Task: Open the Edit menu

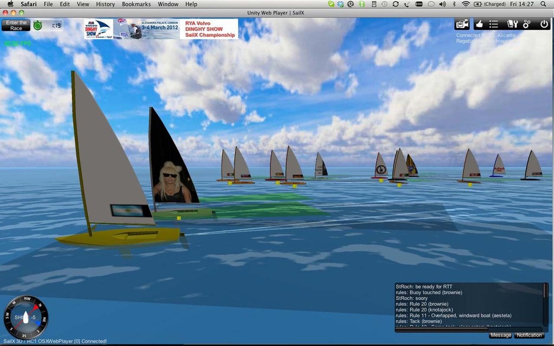Action: click(65, 4)
